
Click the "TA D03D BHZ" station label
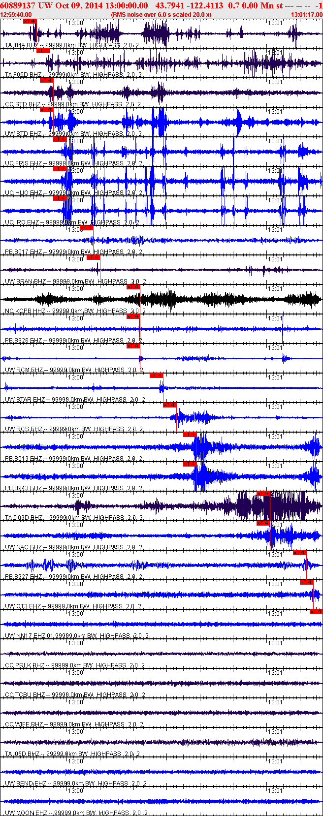[24, 518]
